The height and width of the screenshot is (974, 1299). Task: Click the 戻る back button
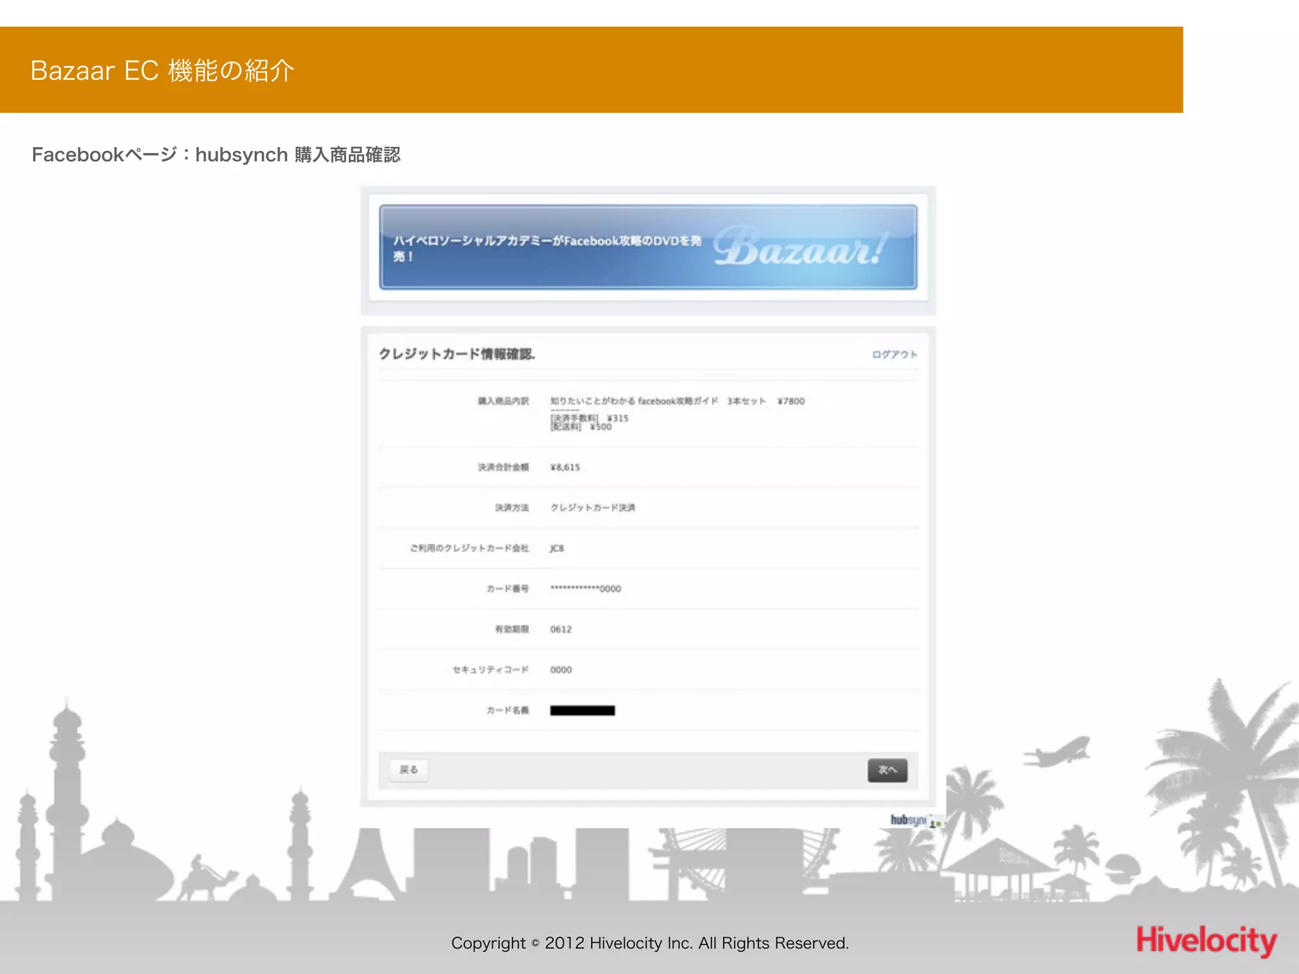[x=408, y=770]
